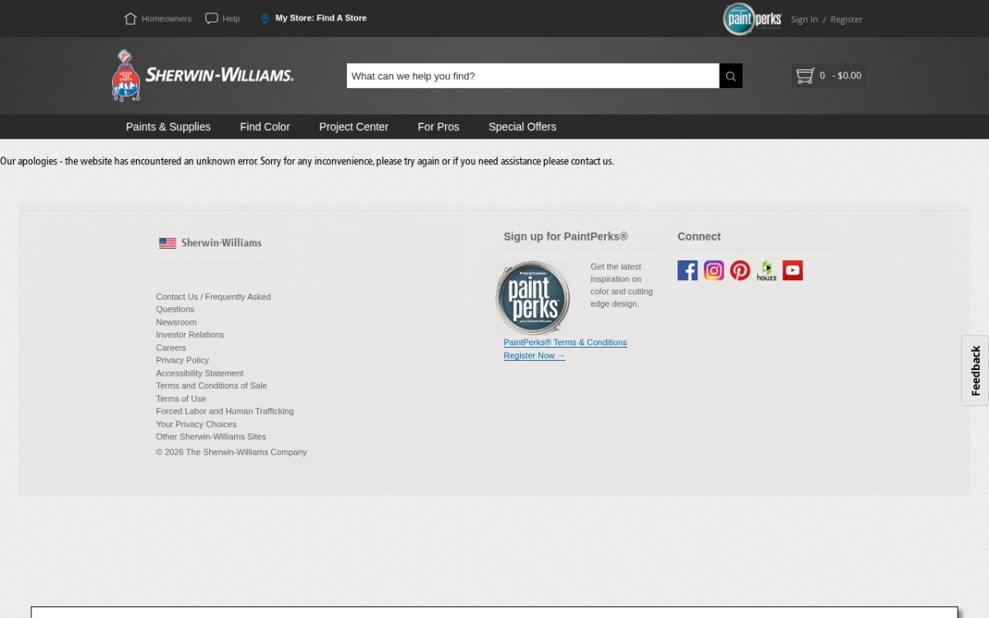Click the Homeowners link in top bar
Image resolution: width=989 pixels, height=618 pixels.
point(166,19)
